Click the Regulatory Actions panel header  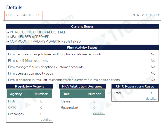pos(30,86)
